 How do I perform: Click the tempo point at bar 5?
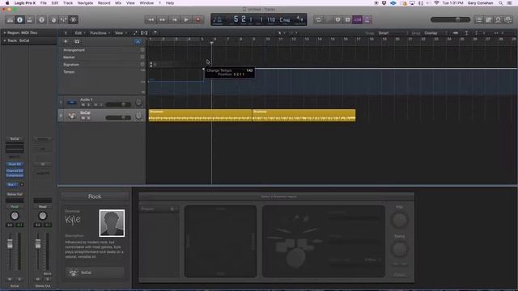pyautogui.click(x=203, y=69)
